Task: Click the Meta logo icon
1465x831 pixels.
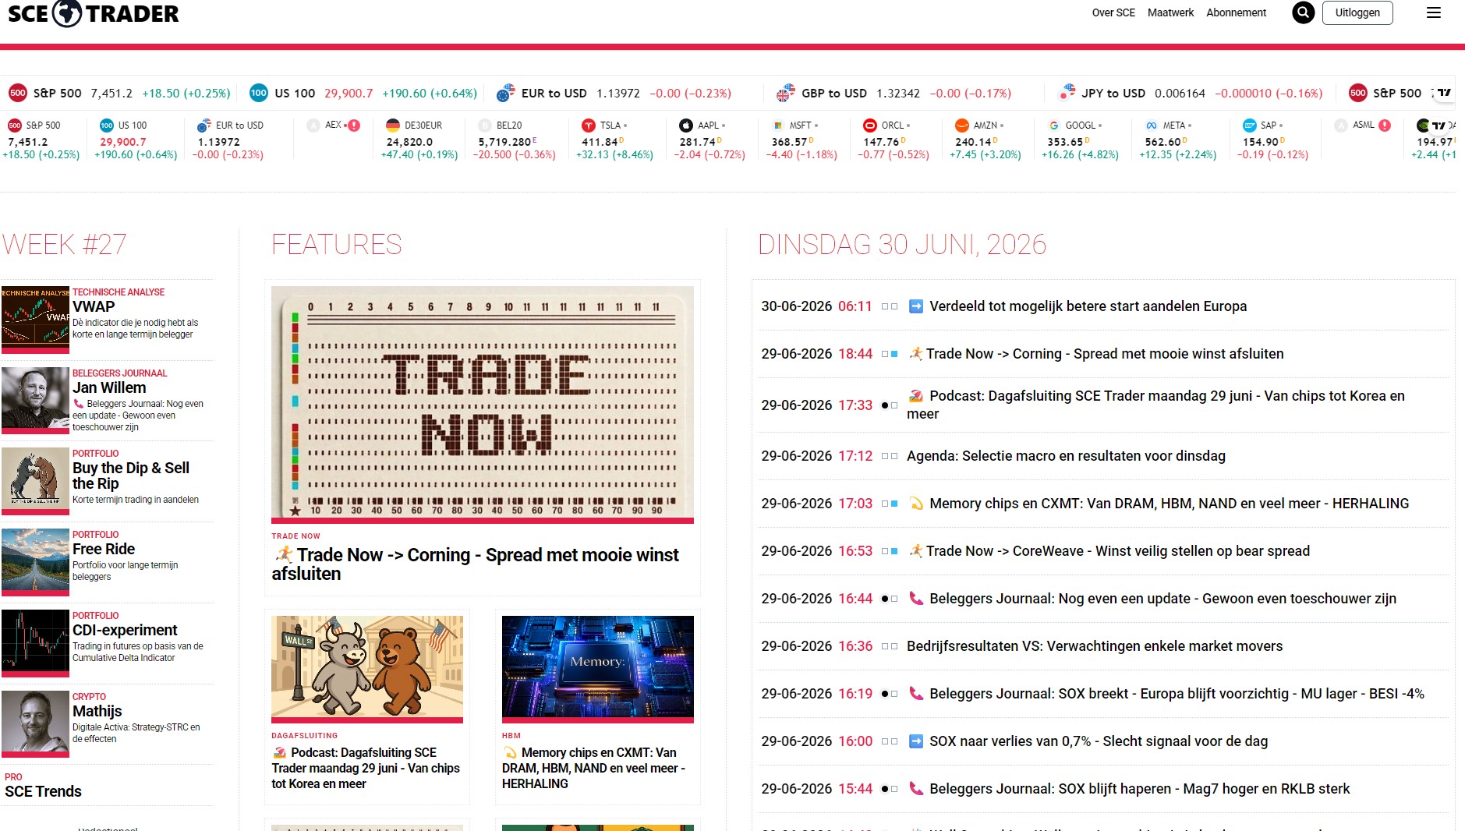Action: pos(1151,126)
